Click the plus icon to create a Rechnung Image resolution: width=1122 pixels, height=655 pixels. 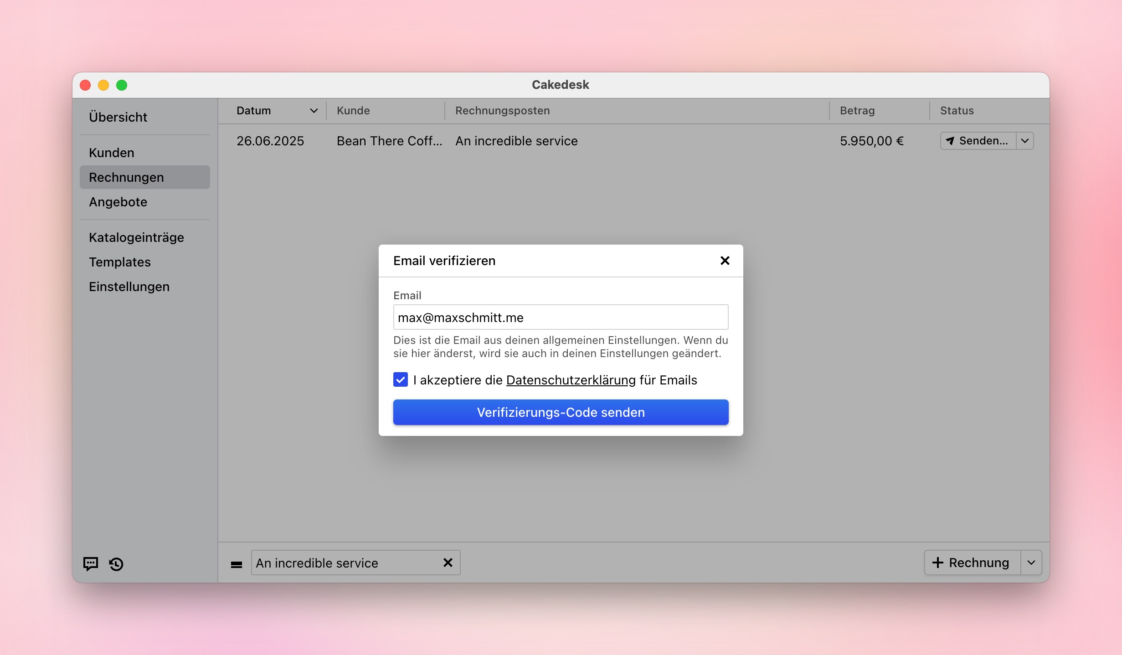point(937,563)
